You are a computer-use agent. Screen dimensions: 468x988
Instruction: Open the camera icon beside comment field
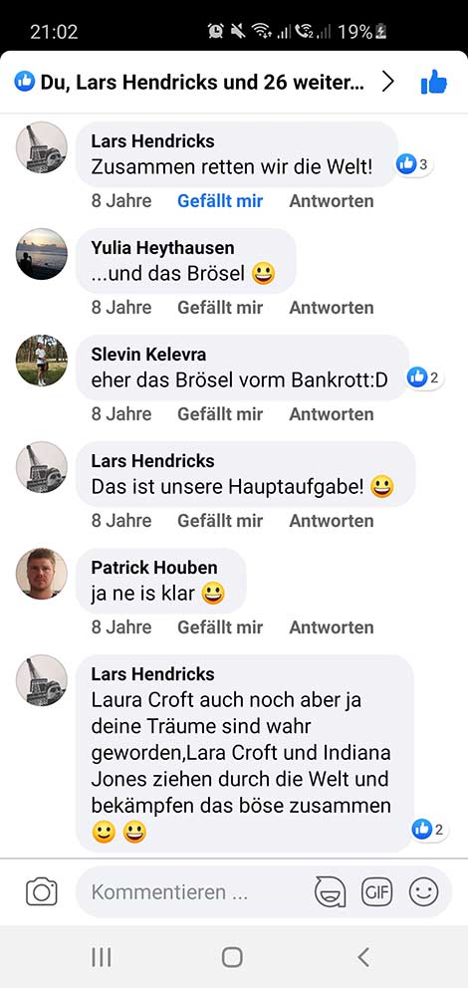coord(42,892)
